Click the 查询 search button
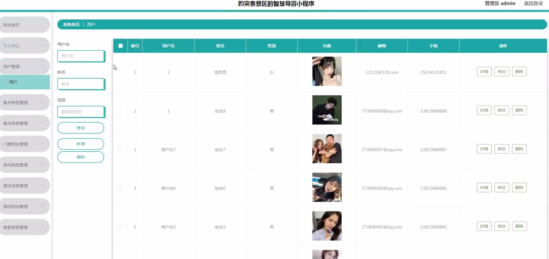 point(81,128)
